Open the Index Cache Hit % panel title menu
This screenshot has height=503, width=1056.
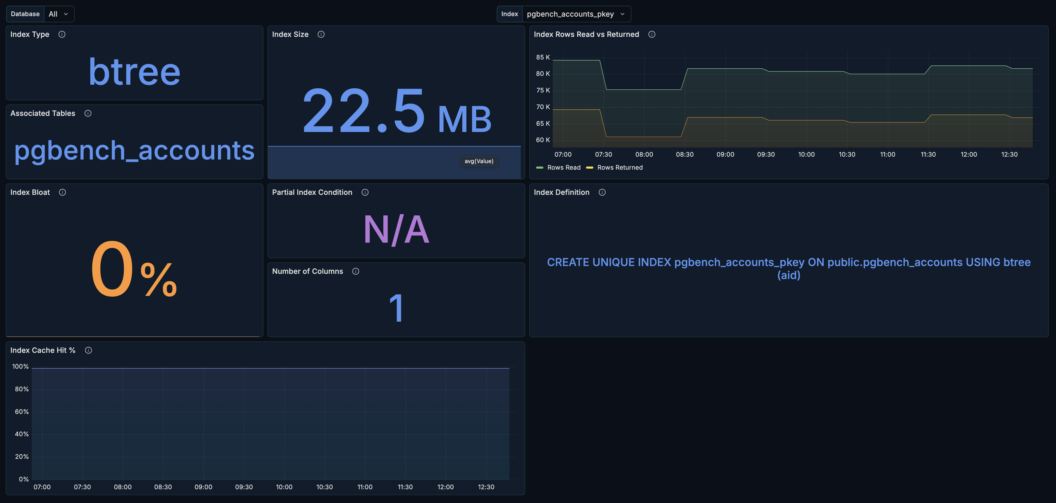[x=43, y=350]
